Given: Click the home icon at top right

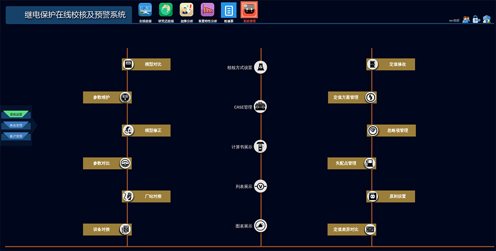Looking at the screenshot, I should pos(487,19).
